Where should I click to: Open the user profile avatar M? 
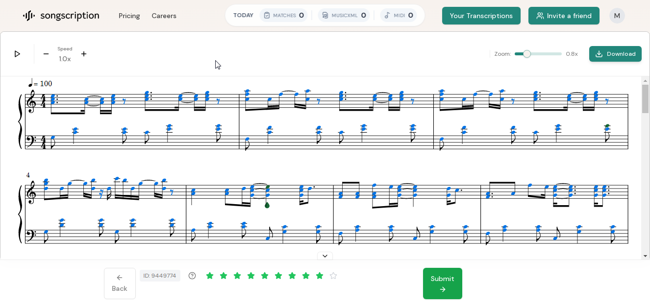tap(617, 16)
